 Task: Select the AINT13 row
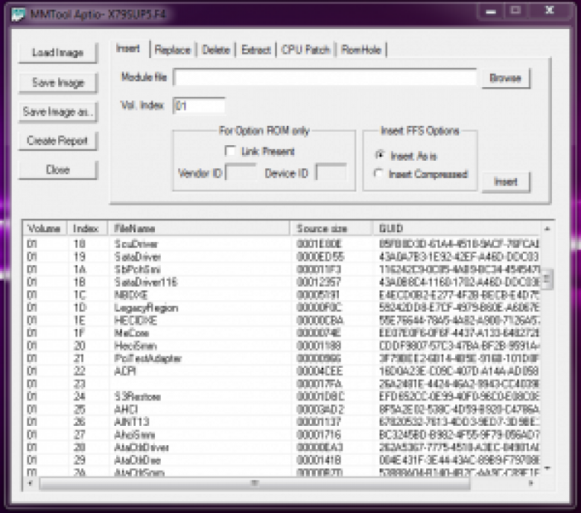click(x=282, y=422)
